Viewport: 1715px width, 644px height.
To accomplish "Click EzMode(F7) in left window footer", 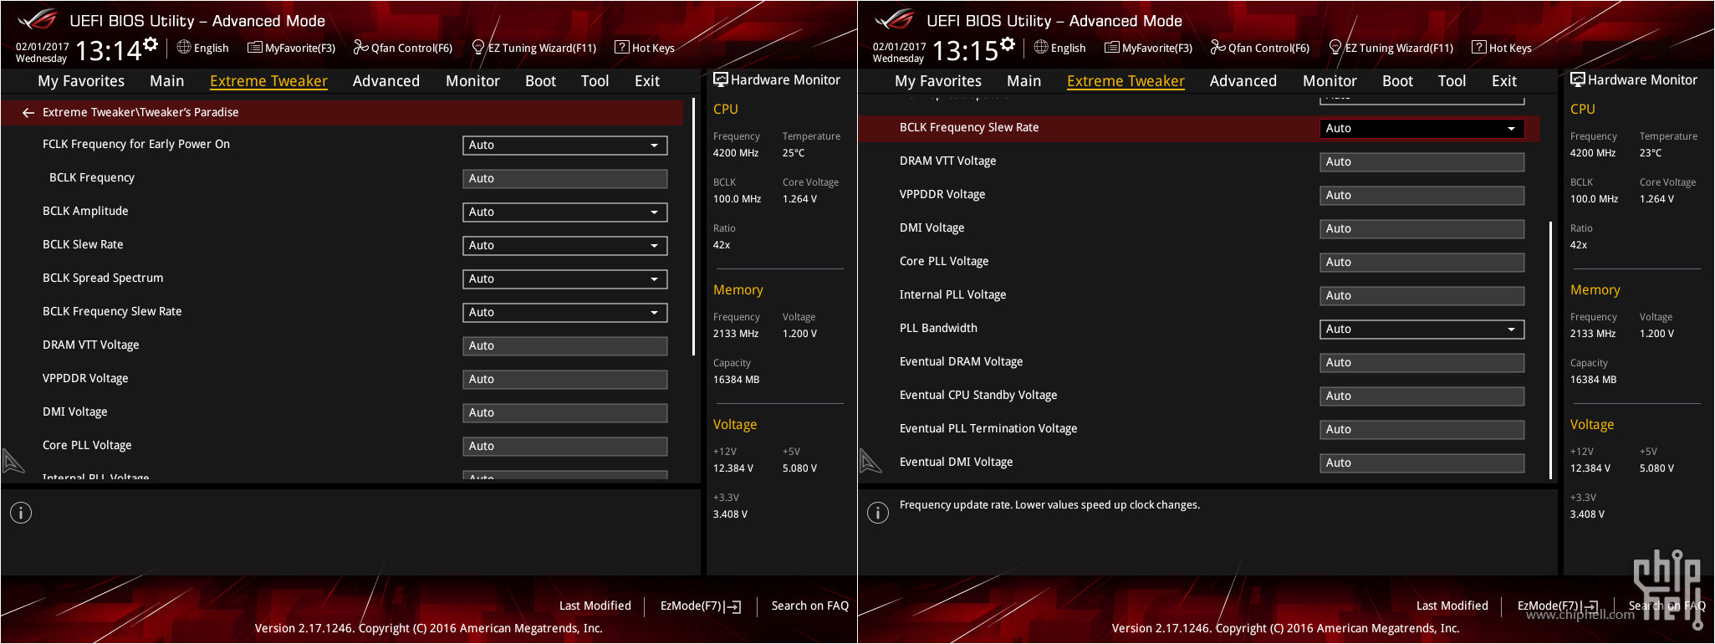I will (691, 606).
